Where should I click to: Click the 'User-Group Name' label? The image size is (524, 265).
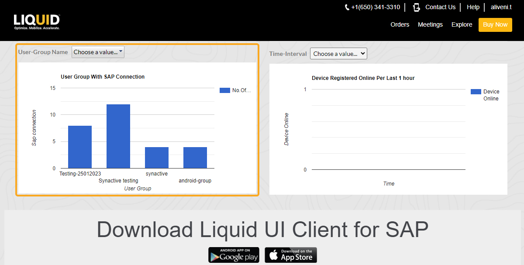pyautogui.click(x=43, y=52)
